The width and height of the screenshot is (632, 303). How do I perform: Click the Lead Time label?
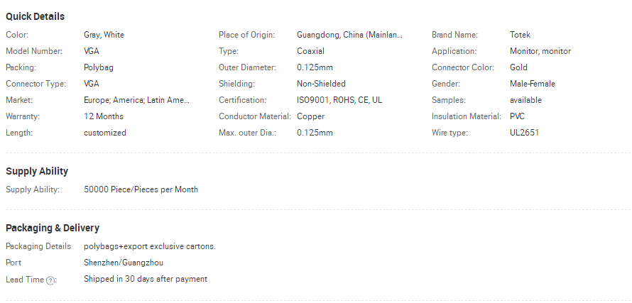tap(25, 280)
